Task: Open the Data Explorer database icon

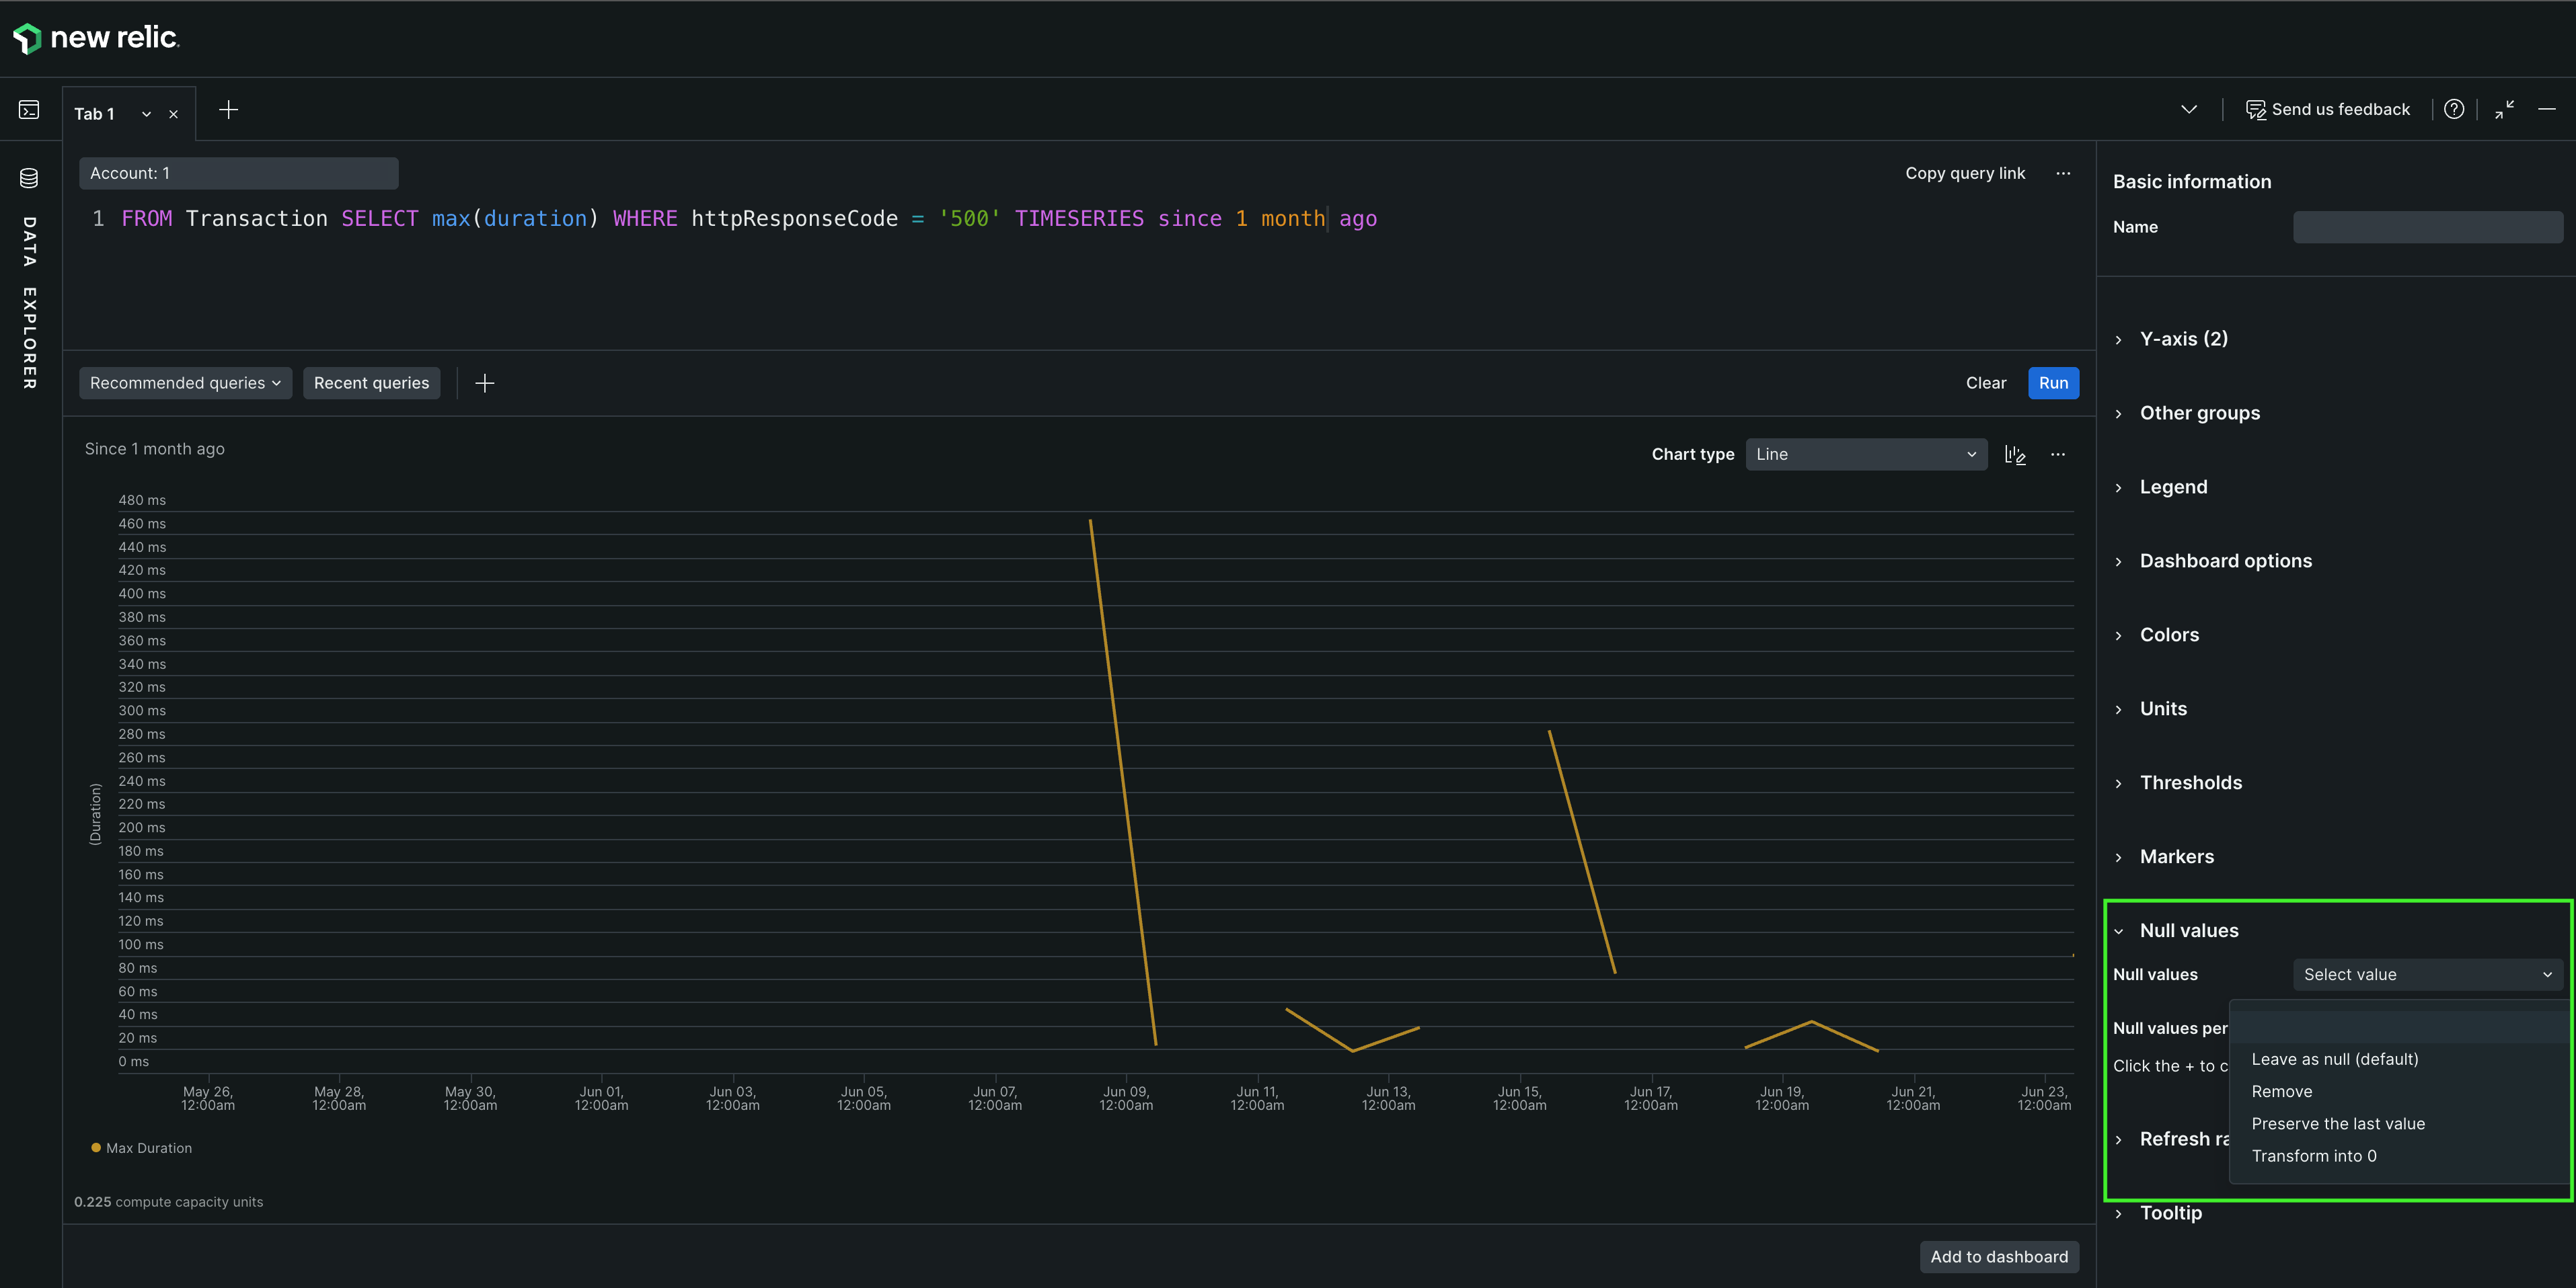Action: pos(29,178)
